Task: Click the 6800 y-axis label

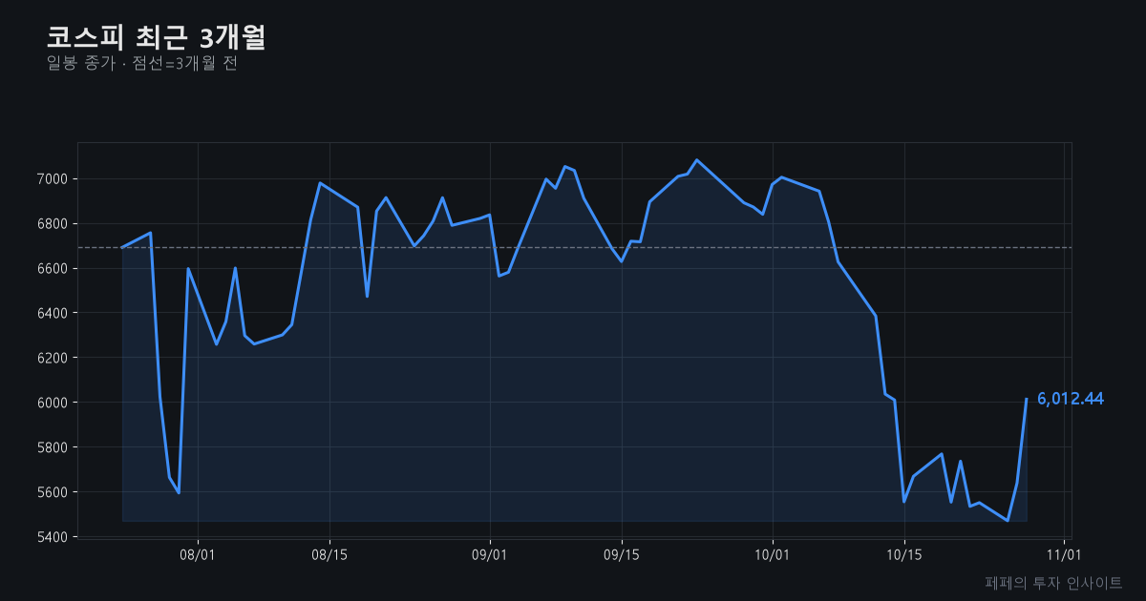Action: coord(52,224)
